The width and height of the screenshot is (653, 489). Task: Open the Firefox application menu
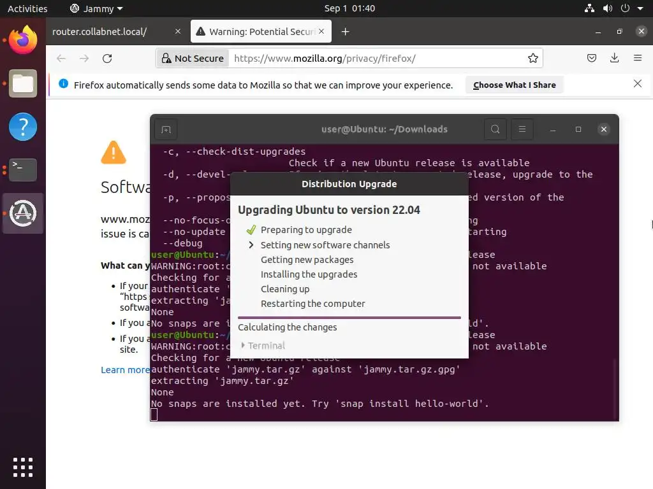click(x=638, y=58)
